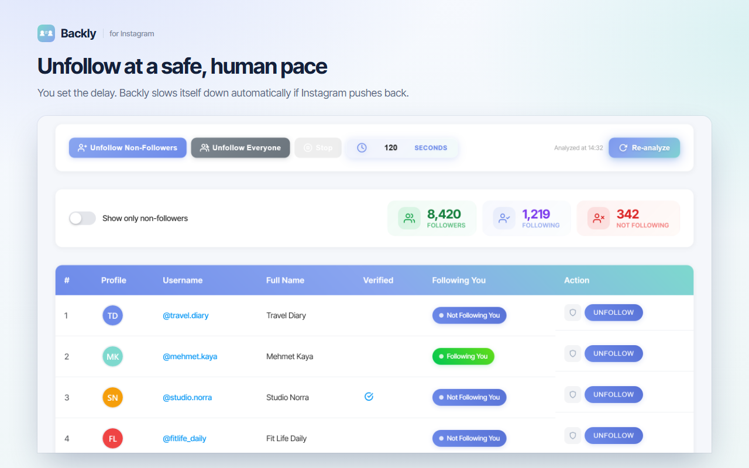Click the verified badge for Studio Norra
This screenshot has width=749, height=468.
point(369,397)
